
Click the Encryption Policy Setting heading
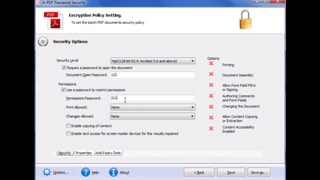95,15
